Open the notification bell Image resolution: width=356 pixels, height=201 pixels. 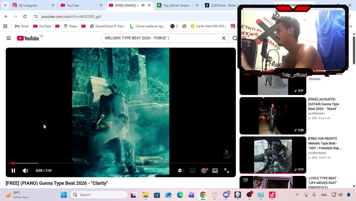pos(348,195)
